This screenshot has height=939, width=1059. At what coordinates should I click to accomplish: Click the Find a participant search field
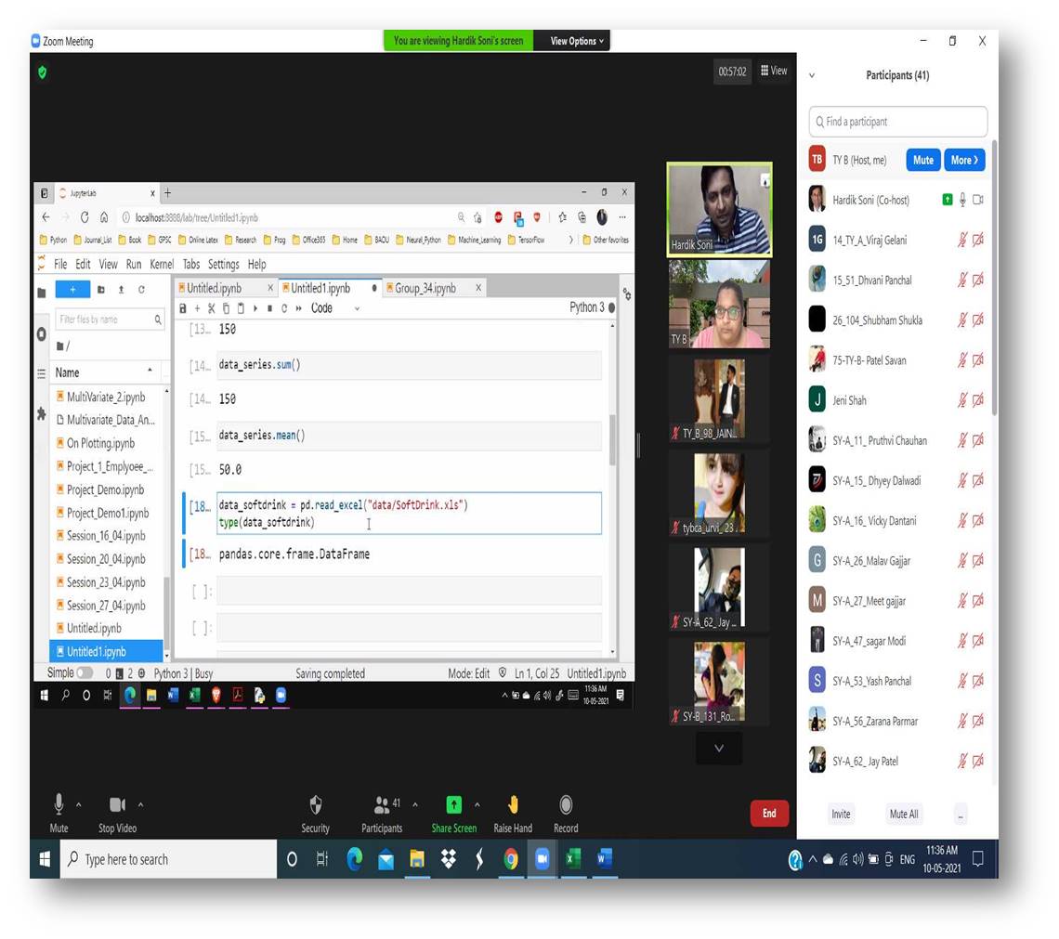coord(897,122)
